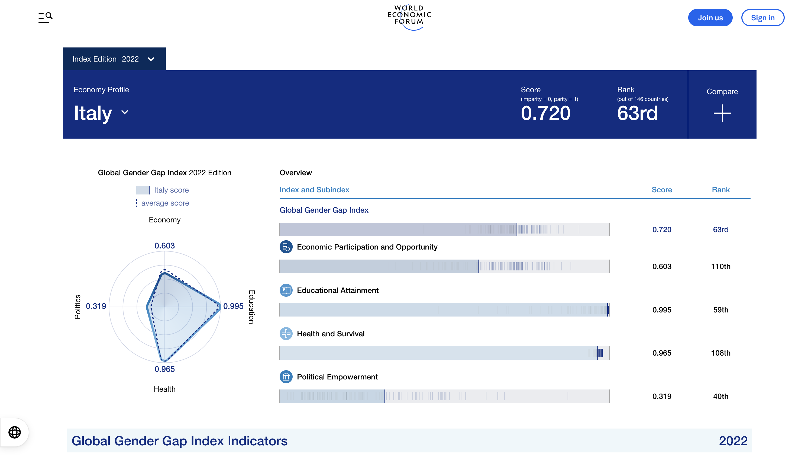Select the Economic Participation and Opportunity icon
The width and height of the screenshot is (808, 460).
tap(286, 247)
